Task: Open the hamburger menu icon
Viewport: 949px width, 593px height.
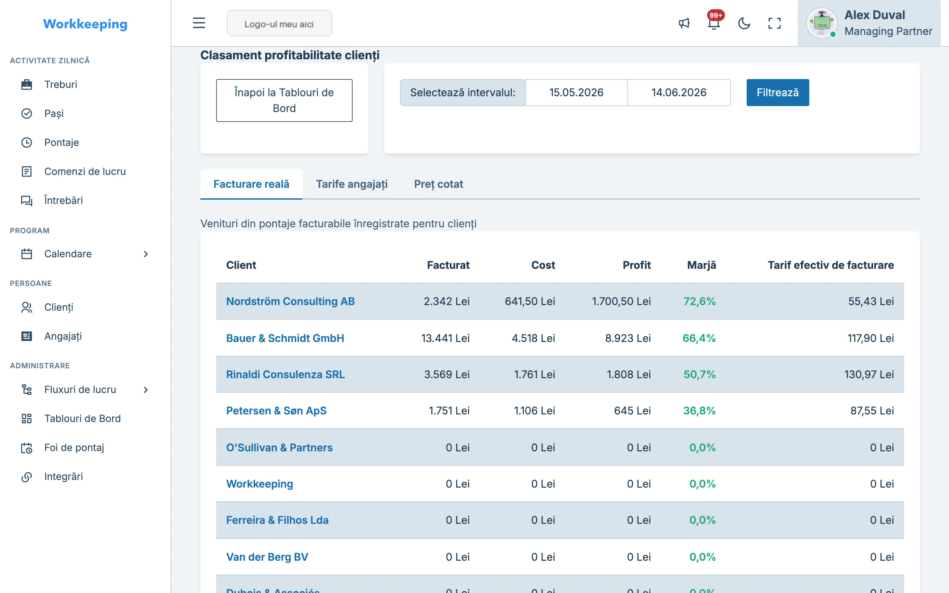Action: point(199,23)
